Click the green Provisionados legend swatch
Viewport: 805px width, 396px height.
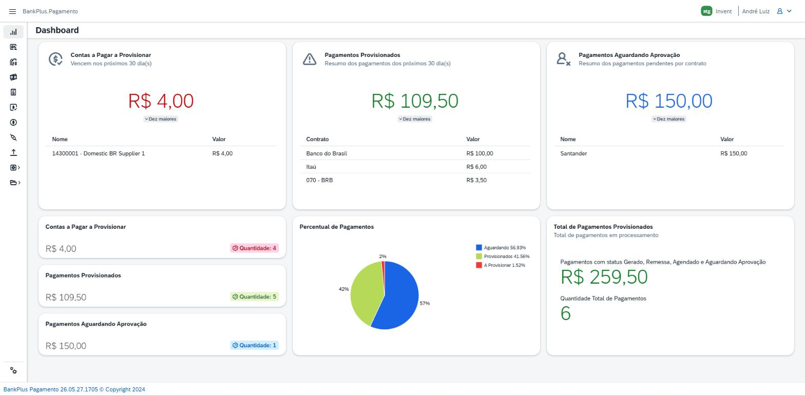pos(479,256)
